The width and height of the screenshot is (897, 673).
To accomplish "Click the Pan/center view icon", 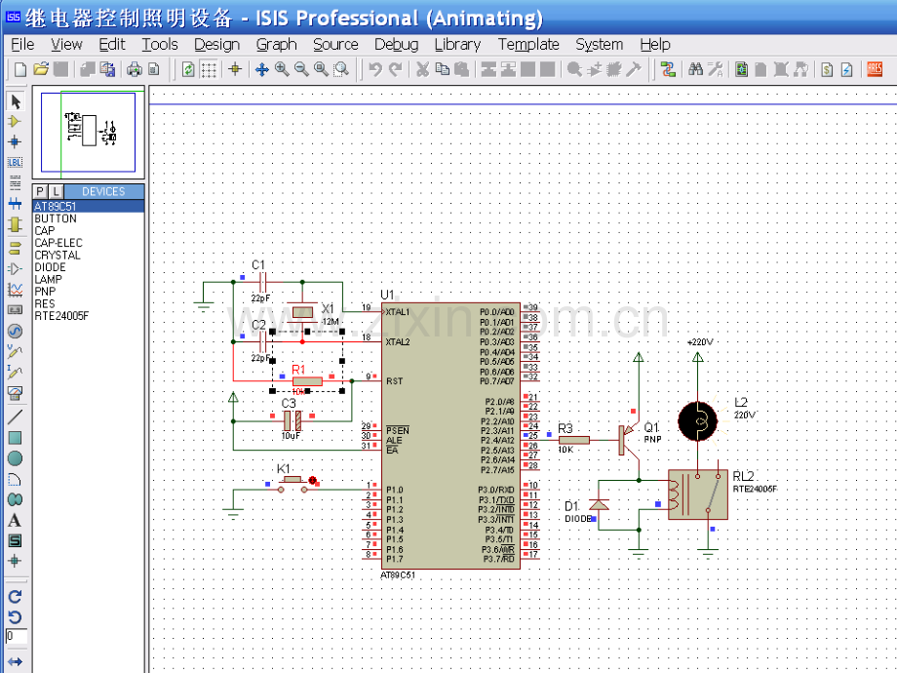I will click(261, 69).
